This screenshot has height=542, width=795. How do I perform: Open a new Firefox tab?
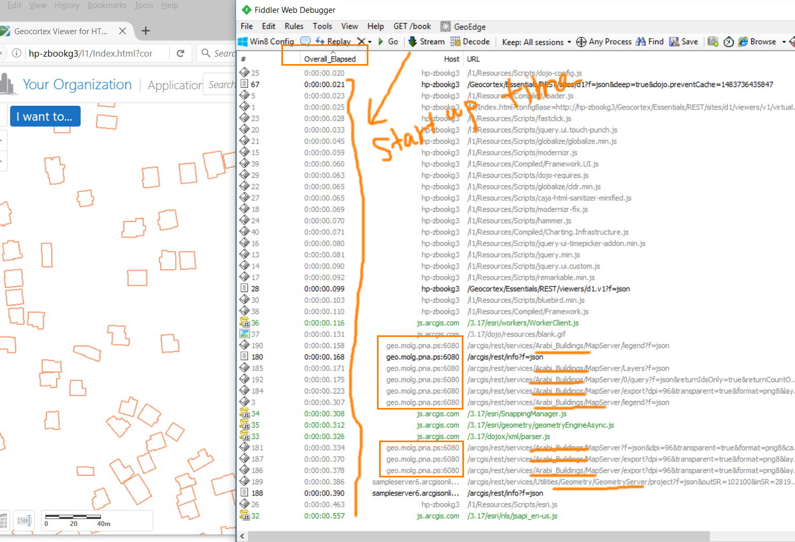pyautogui.click(x=146, y=31)
